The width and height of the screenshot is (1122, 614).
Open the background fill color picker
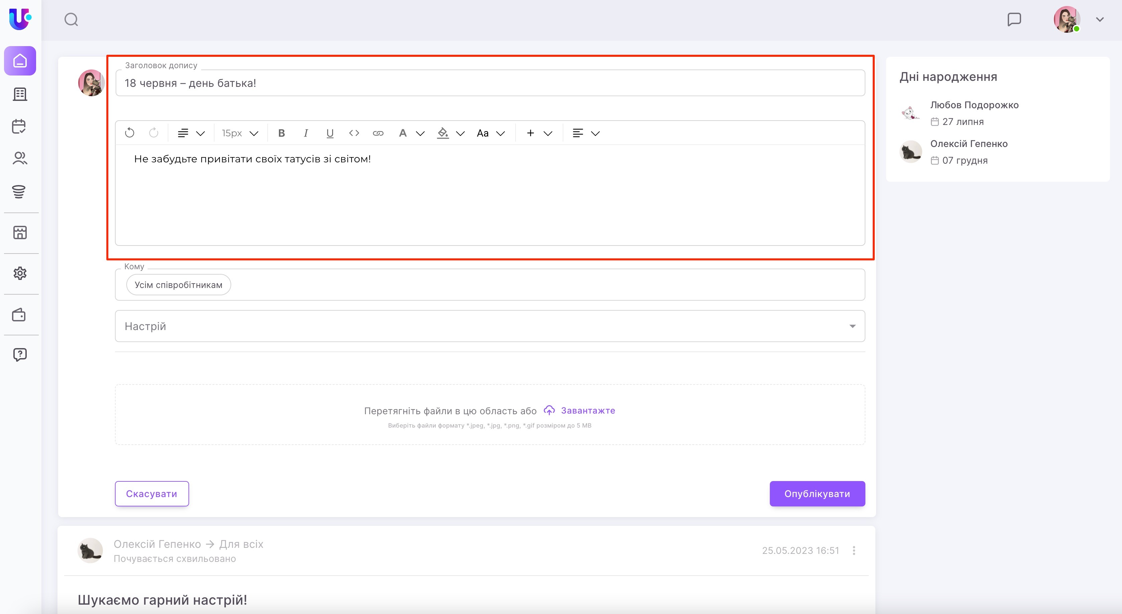[450, 133]
